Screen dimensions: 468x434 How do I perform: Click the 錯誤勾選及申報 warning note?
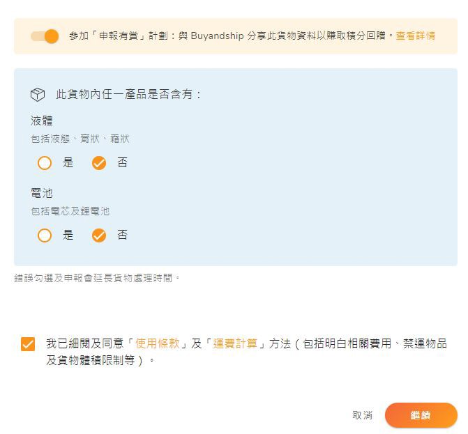click(x=97, y=278)
